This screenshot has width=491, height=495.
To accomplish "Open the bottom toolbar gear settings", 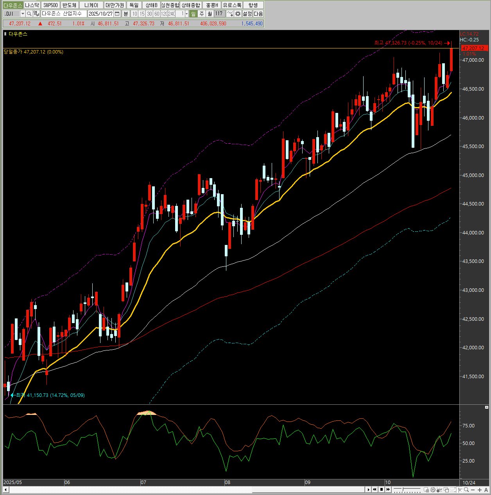I will [433, 490].
